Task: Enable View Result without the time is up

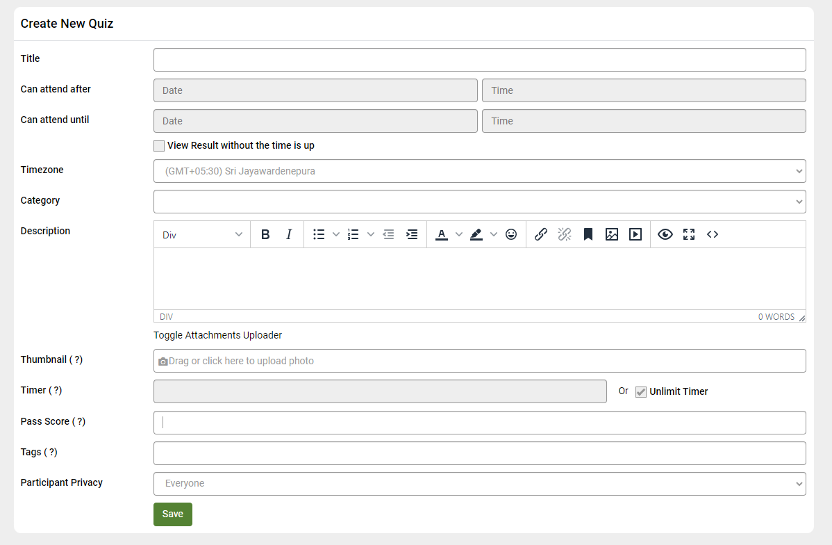Action: point(160,146)
